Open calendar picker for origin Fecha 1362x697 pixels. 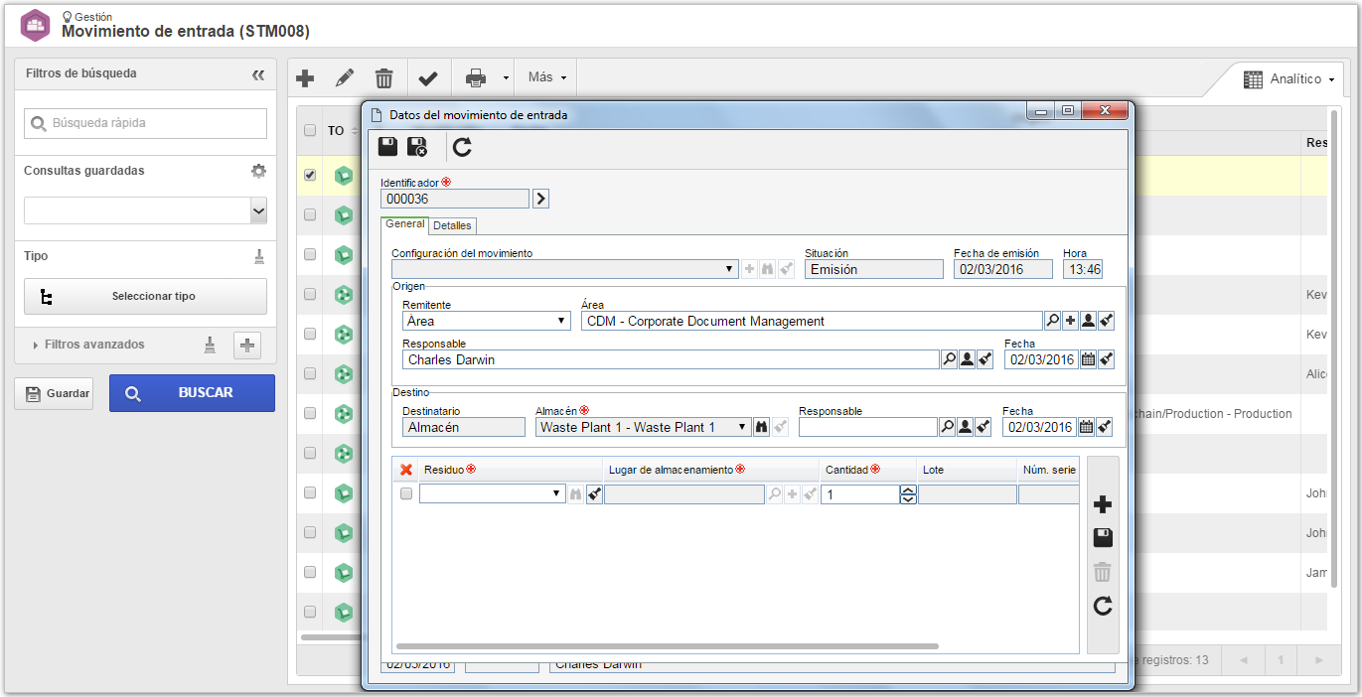tap(1088, 360)
